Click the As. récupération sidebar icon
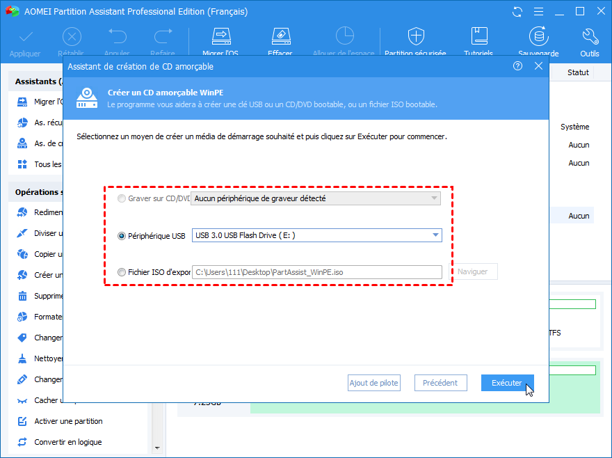The height and width of the screenshot is (458, 612). (x=22, y=123)
